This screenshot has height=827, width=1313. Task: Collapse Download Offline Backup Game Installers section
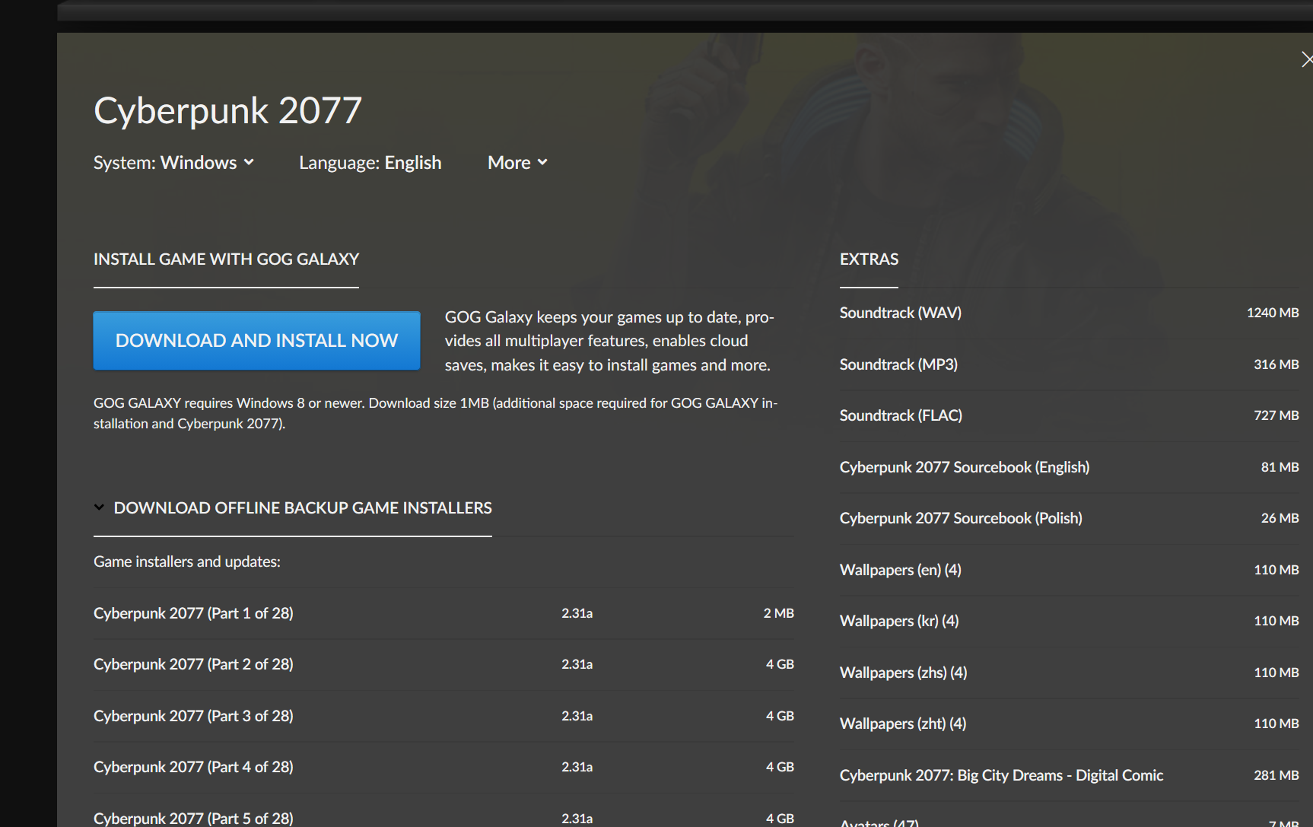[293, 507]
